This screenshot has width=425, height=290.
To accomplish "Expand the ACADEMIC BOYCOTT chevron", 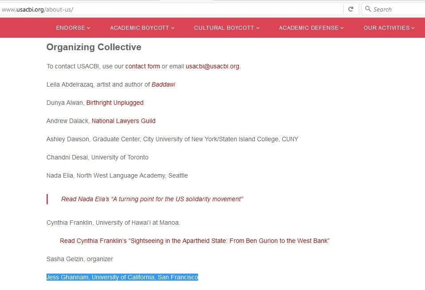I will click(173, 28).
